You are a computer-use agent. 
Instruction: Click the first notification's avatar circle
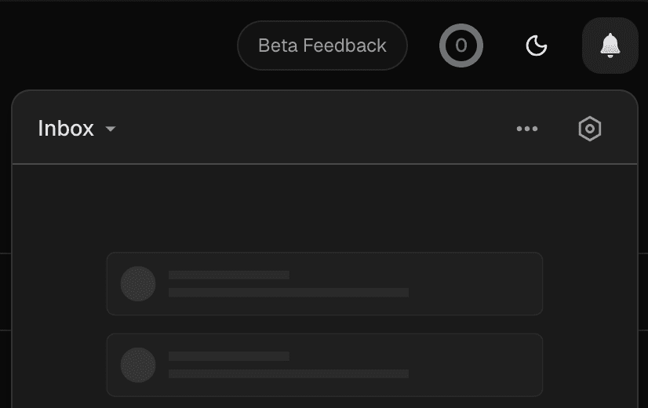tap(138, 283)
